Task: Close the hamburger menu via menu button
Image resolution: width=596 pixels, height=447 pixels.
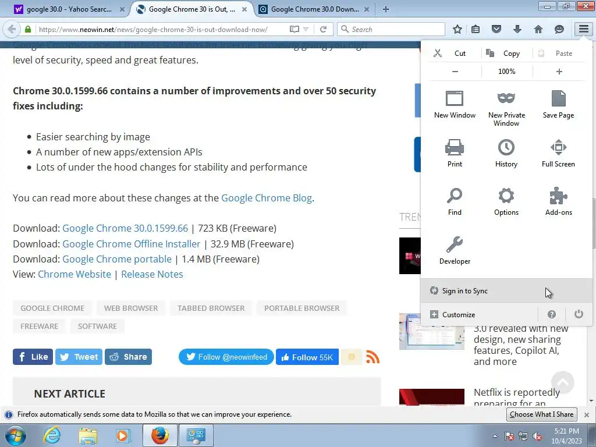Action: coord(583,29)
